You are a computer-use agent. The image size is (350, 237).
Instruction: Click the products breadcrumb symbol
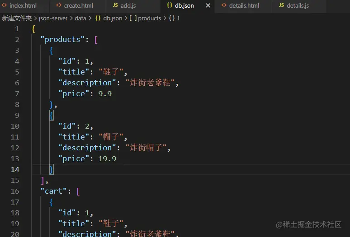[x=149, y=18]
